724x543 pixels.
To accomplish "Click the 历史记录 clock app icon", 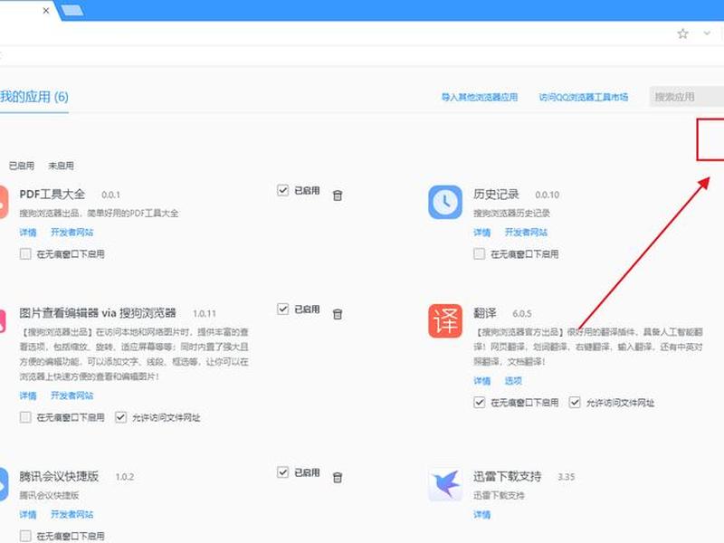I will (445, 202).
